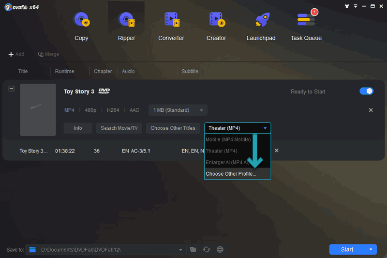Click the H264 codec label

113,110
